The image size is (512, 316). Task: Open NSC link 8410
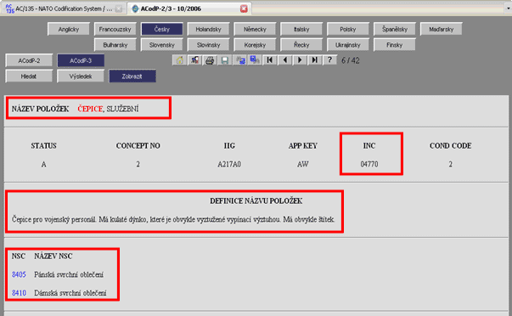[x=19, y=293]
